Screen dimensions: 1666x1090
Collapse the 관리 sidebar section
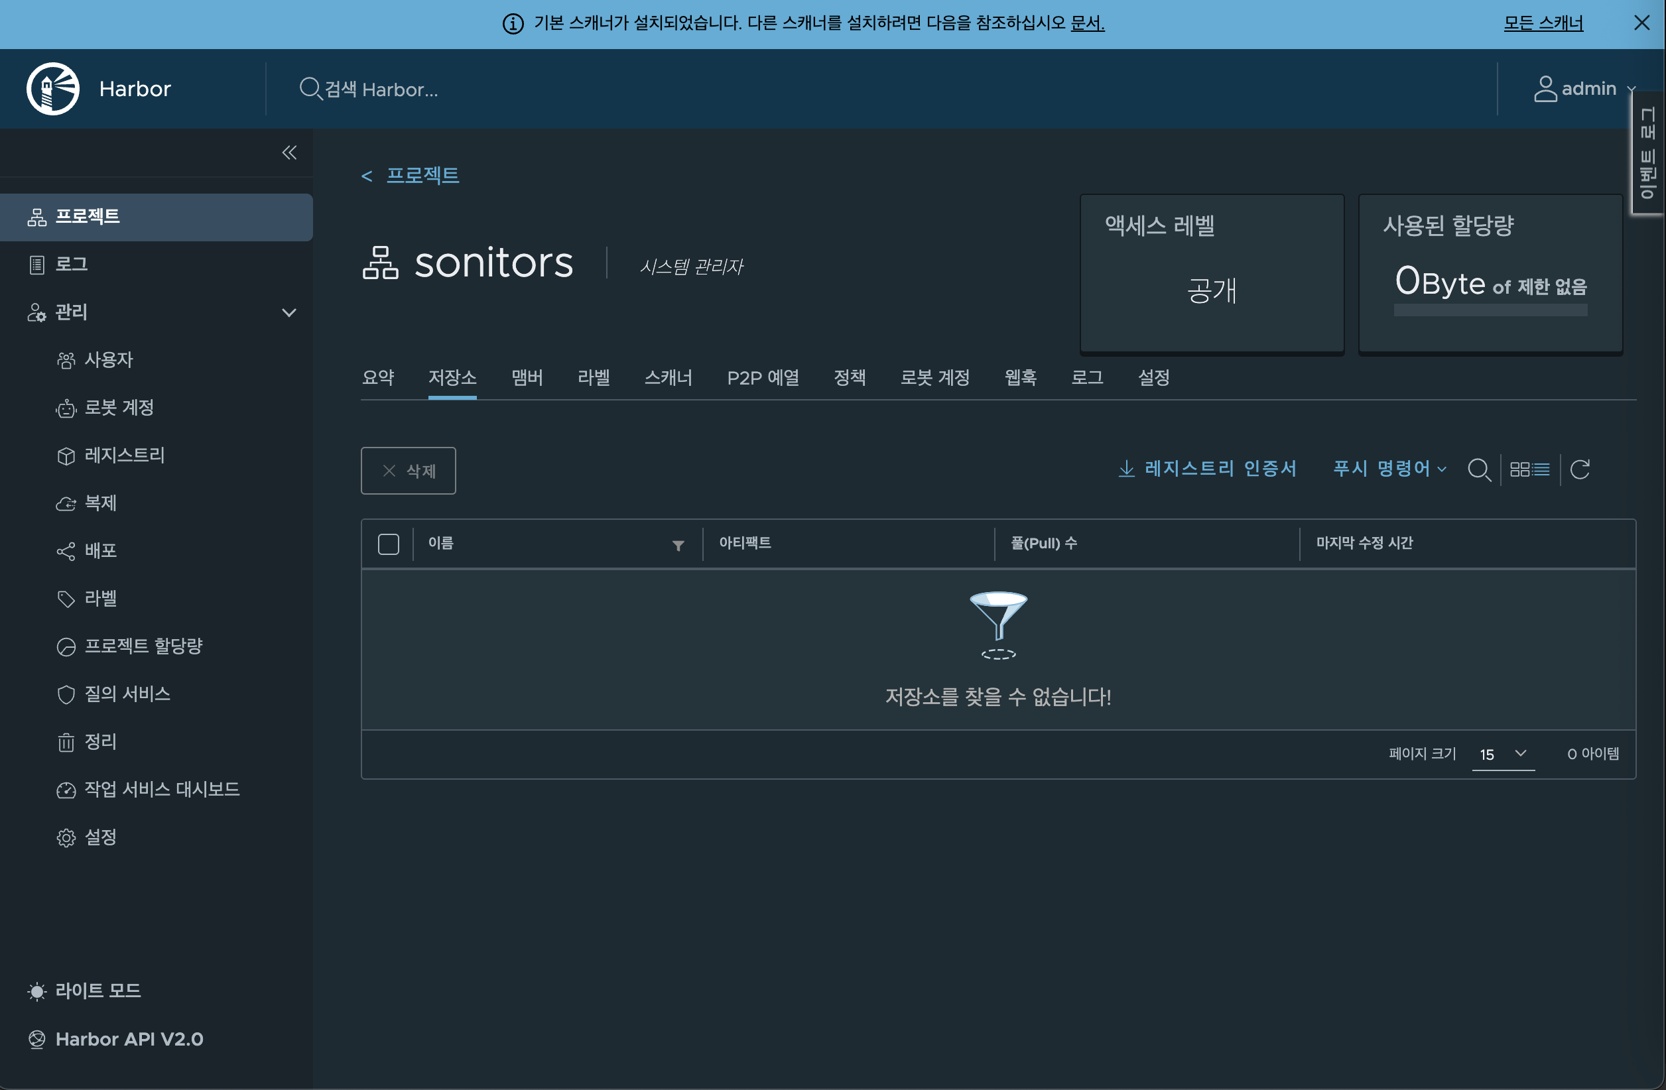click(x=288, y=312)
